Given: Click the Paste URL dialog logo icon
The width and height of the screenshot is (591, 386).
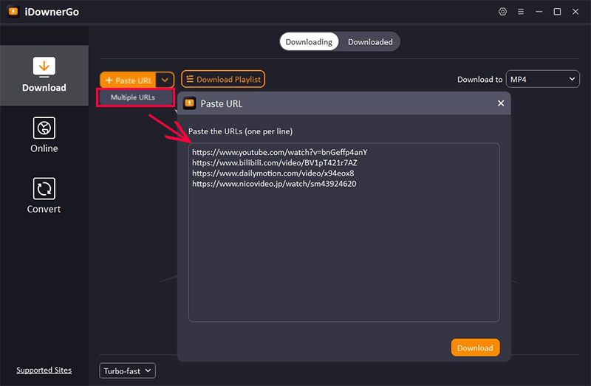Looking at the screenshot, I should click(x=189, y=103).
